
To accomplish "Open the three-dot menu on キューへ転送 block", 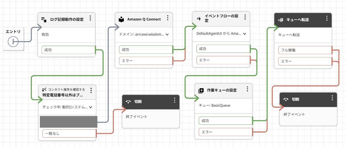I will tap(327, 18).
